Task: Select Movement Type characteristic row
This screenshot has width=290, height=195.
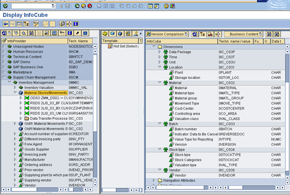Action: tap(215, 103)
